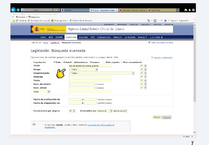Click the scrollbar up arrow
This screenshot has width=209, height=145.
click(195, 25)
